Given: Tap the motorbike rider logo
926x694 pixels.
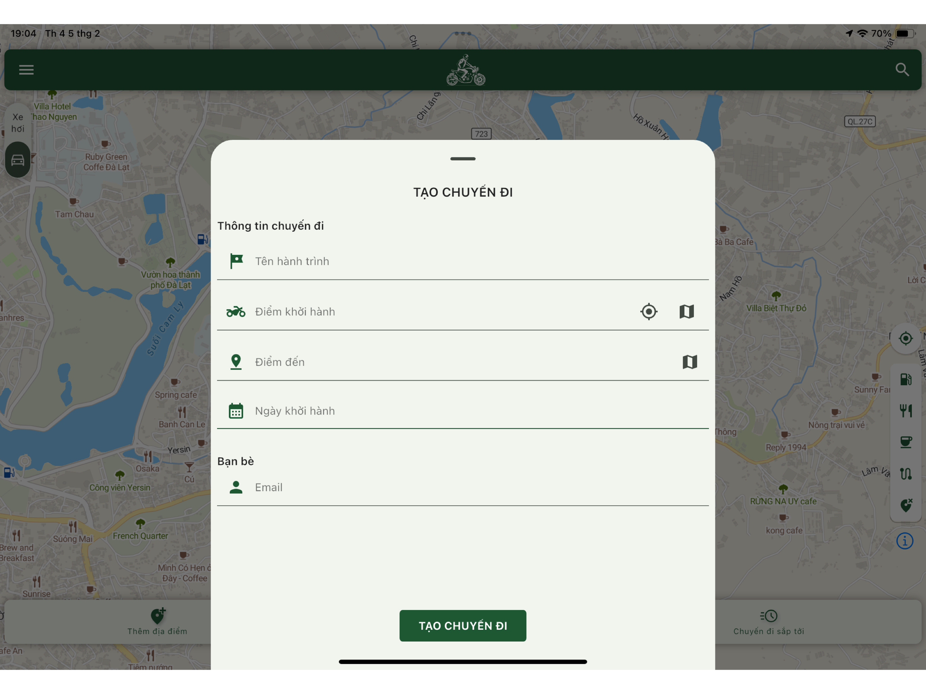Looking at the screenshot, I should click(465, 70).
